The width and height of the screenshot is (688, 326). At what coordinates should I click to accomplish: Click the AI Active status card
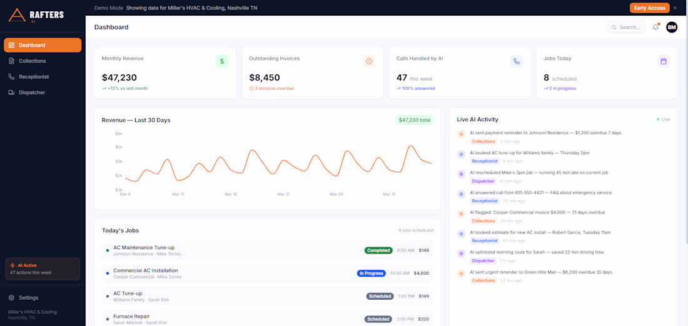pyautogui.click(x=43, y=269)
